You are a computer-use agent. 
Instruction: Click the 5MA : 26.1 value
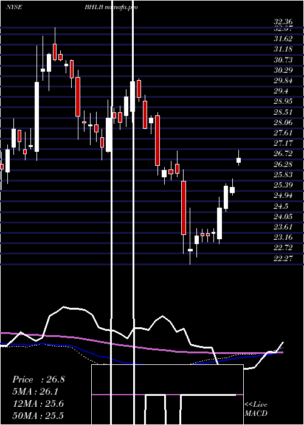[35, 392]
